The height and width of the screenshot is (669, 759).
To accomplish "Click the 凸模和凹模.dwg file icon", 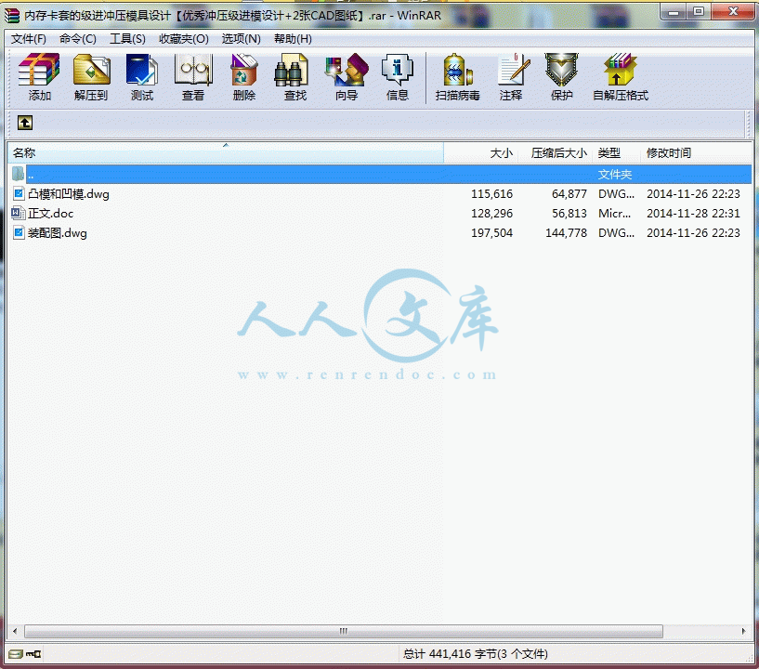I will click(19, 193).
